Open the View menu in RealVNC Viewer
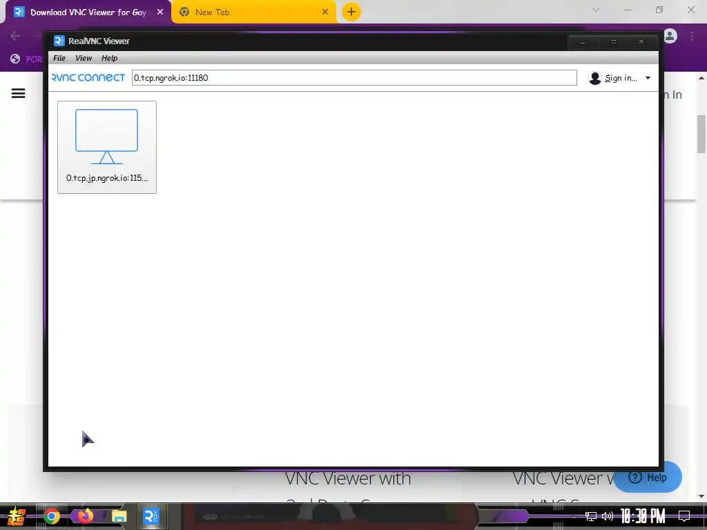 (84, 58)
